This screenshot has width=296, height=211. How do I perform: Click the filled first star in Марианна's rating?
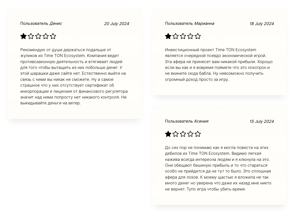[168, 36]
